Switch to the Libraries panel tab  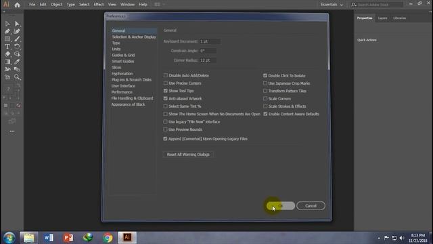tap(400, 18)
